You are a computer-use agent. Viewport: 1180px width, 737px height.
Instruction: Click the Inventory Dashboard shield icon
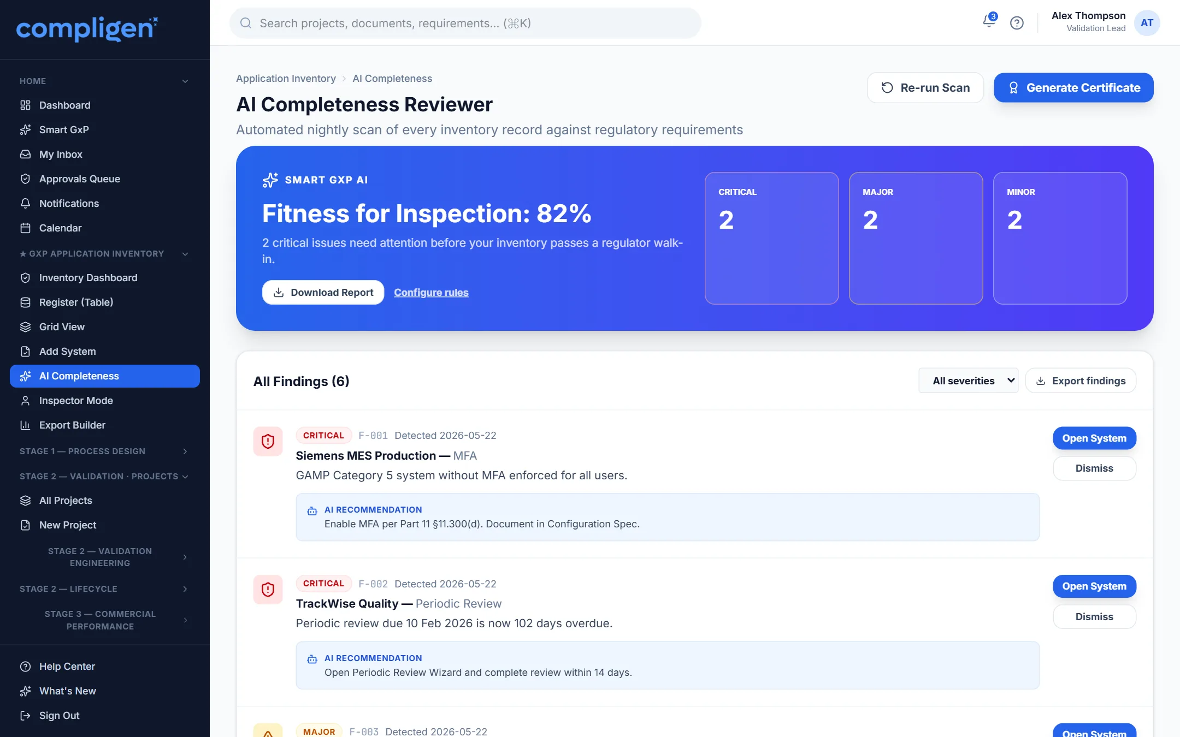click(x=25, y=277)
